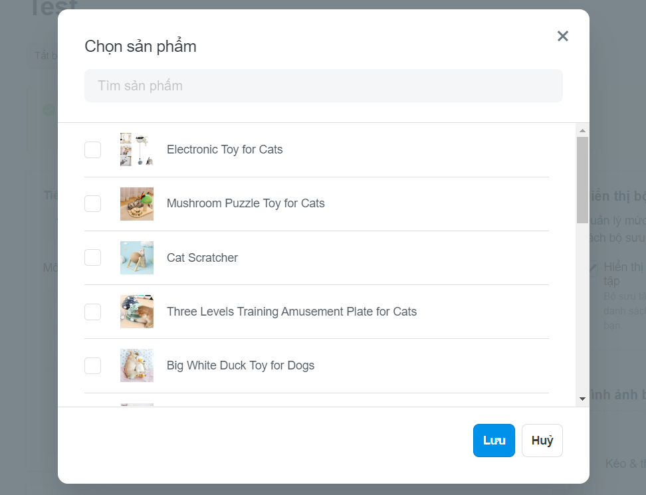Select the Big White Duck Toy for Dogs name
This screenshot has height=495, width=646.
pos(241,365)
